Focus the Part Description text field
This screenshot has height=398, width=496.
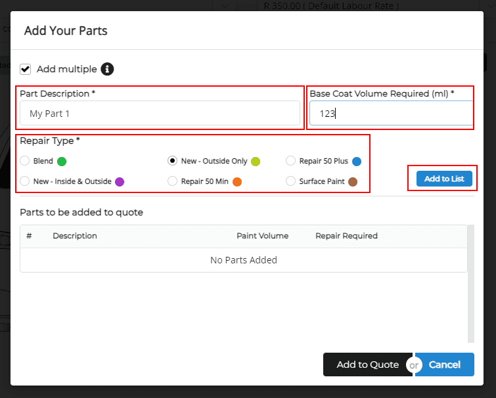tap(160, 114)
